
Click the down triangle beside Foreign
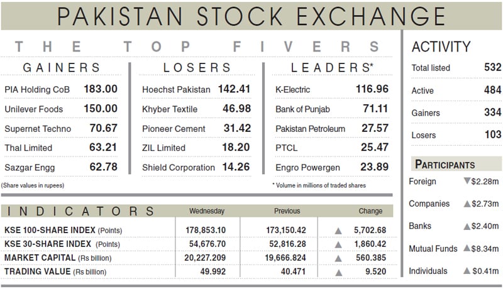(466, 182)
